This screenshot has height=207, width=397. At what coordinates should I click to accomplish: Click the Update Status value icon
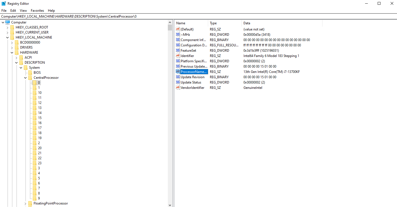pos(178,82)
